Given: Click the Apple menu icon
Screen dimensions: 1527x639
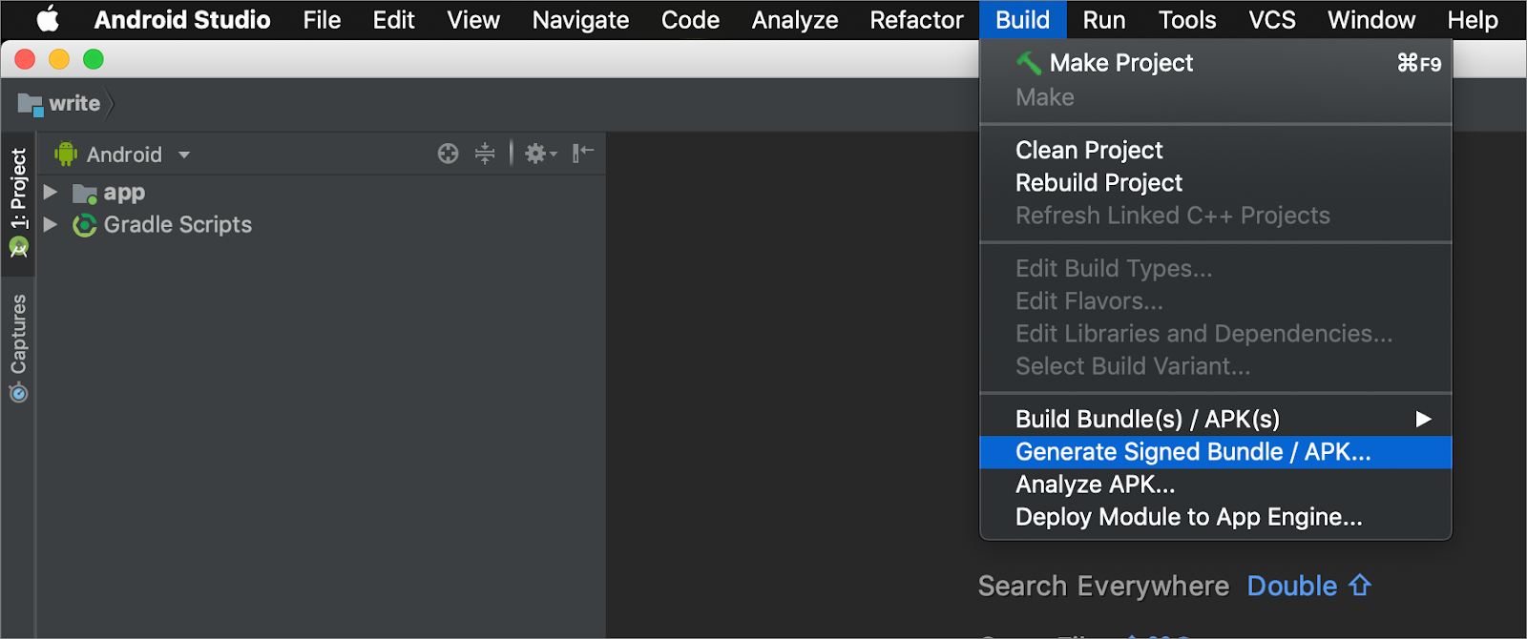Looking at the screenshot, I should 48,19.
